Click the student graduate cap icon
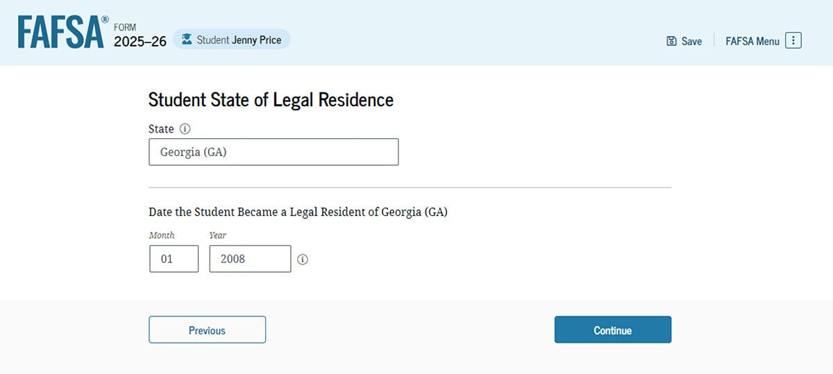The height and width of the screenshot is (374, 833). [187, 40]
